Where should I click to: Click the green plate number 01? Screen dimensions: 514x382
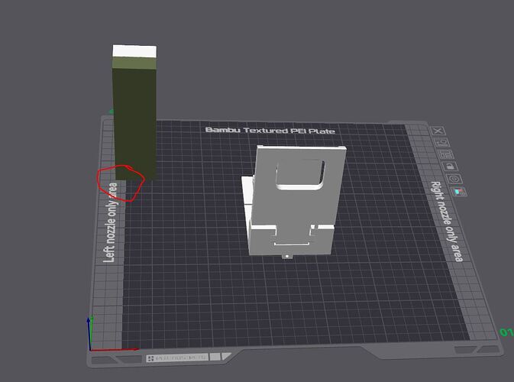pyautogui.click(x=506, y=332)
